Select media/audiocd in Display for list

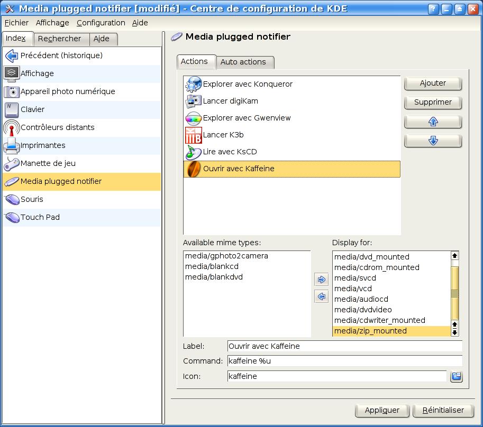point(361,299)
